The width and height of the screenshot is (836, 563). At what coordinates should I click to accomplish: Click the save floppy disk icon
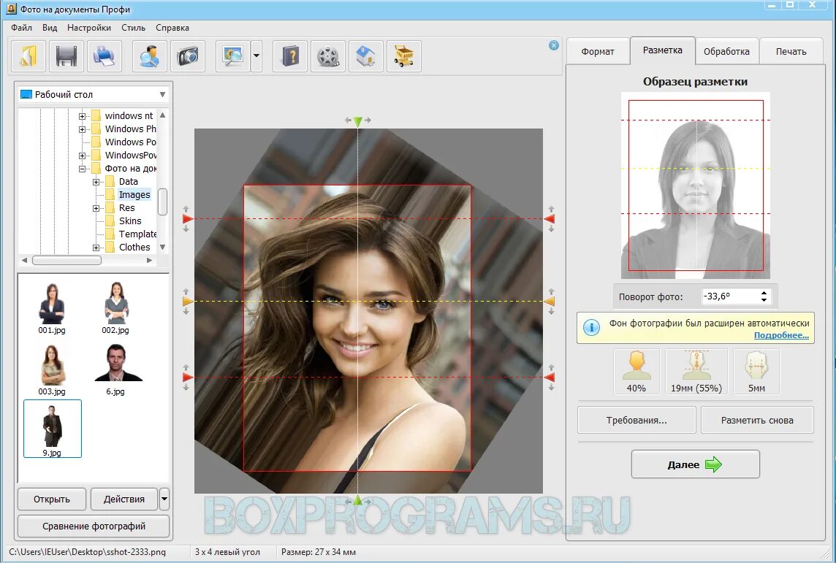coord(66,56)
